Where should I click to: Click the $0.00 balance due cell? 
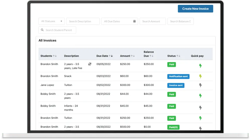click(x=147, y=127)
